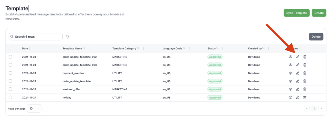Screen dimensions: 329x124
Task: Go to previous page arrow
Action: (307, 109)
